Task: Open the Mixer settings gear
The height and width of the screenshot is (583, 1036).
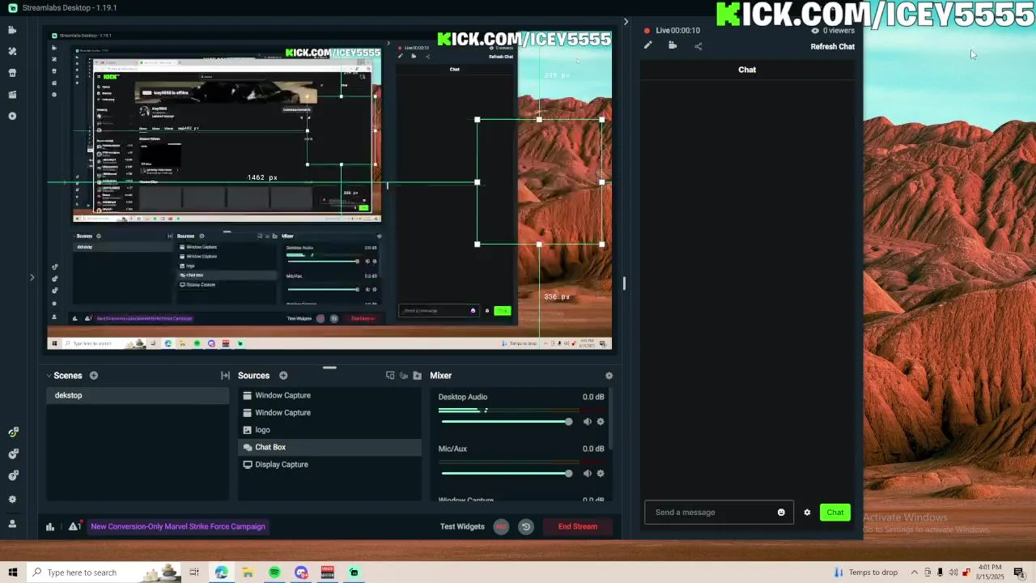Action: (x=609, y=376)
